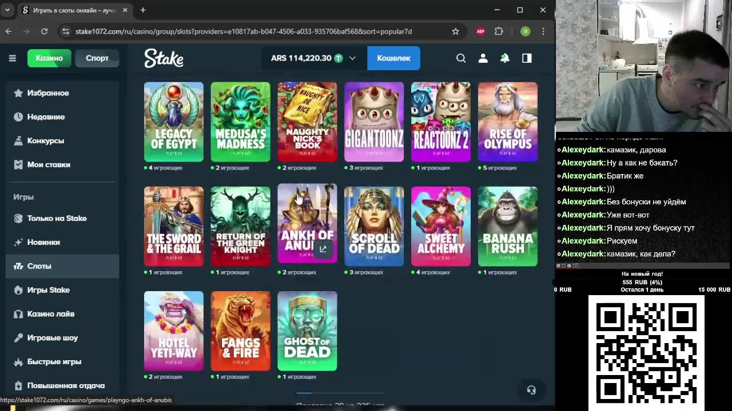Open the tab search dropdown arrow
The image size is (732, 411).
7,10
